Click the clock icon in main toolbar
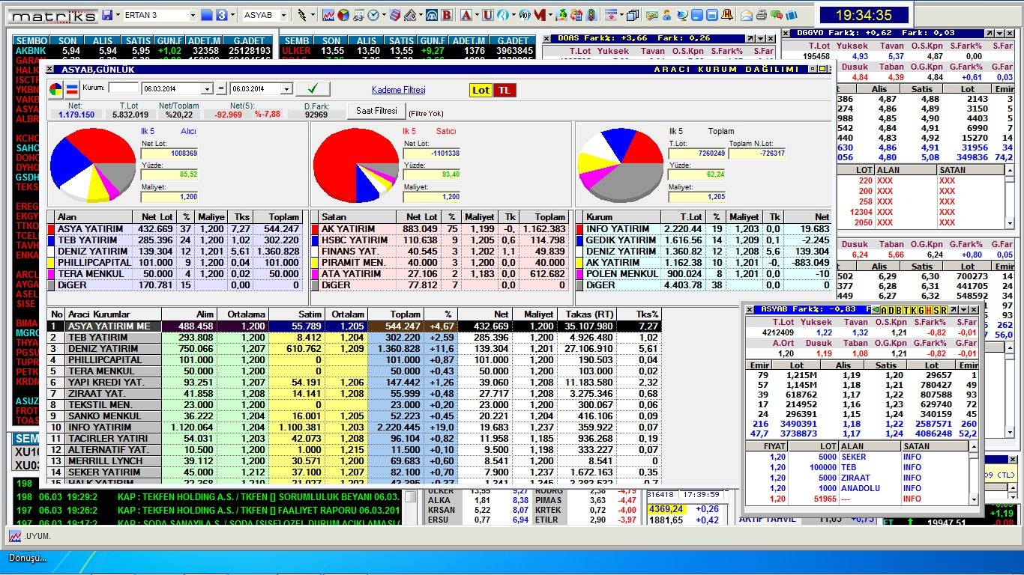This screenshot has width=1024, height=575. [x=373, y=15]
